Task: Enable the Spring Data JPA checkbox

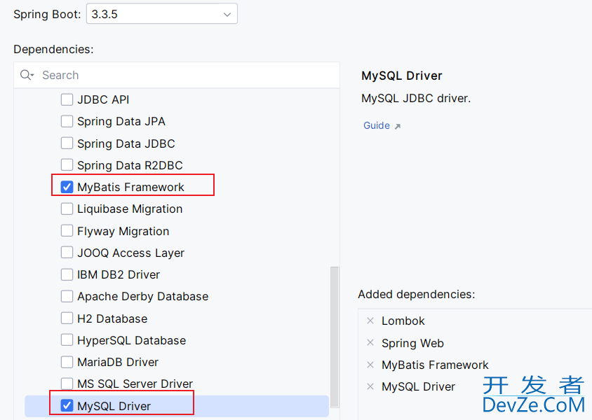Action: (x=67, y=121)
